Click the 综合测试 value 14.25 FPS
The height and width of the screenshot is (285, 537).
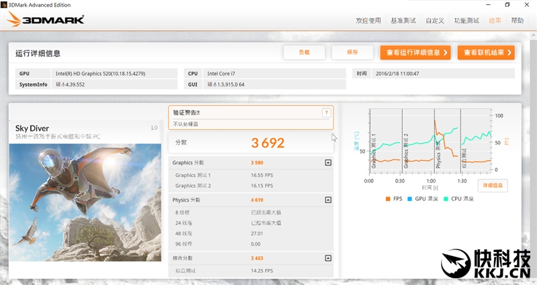pos(262,271)
